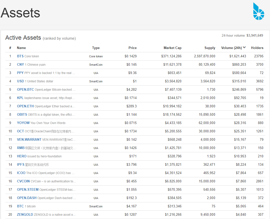Open the PPY asset link
270x219 pixels.
[20, 73]
